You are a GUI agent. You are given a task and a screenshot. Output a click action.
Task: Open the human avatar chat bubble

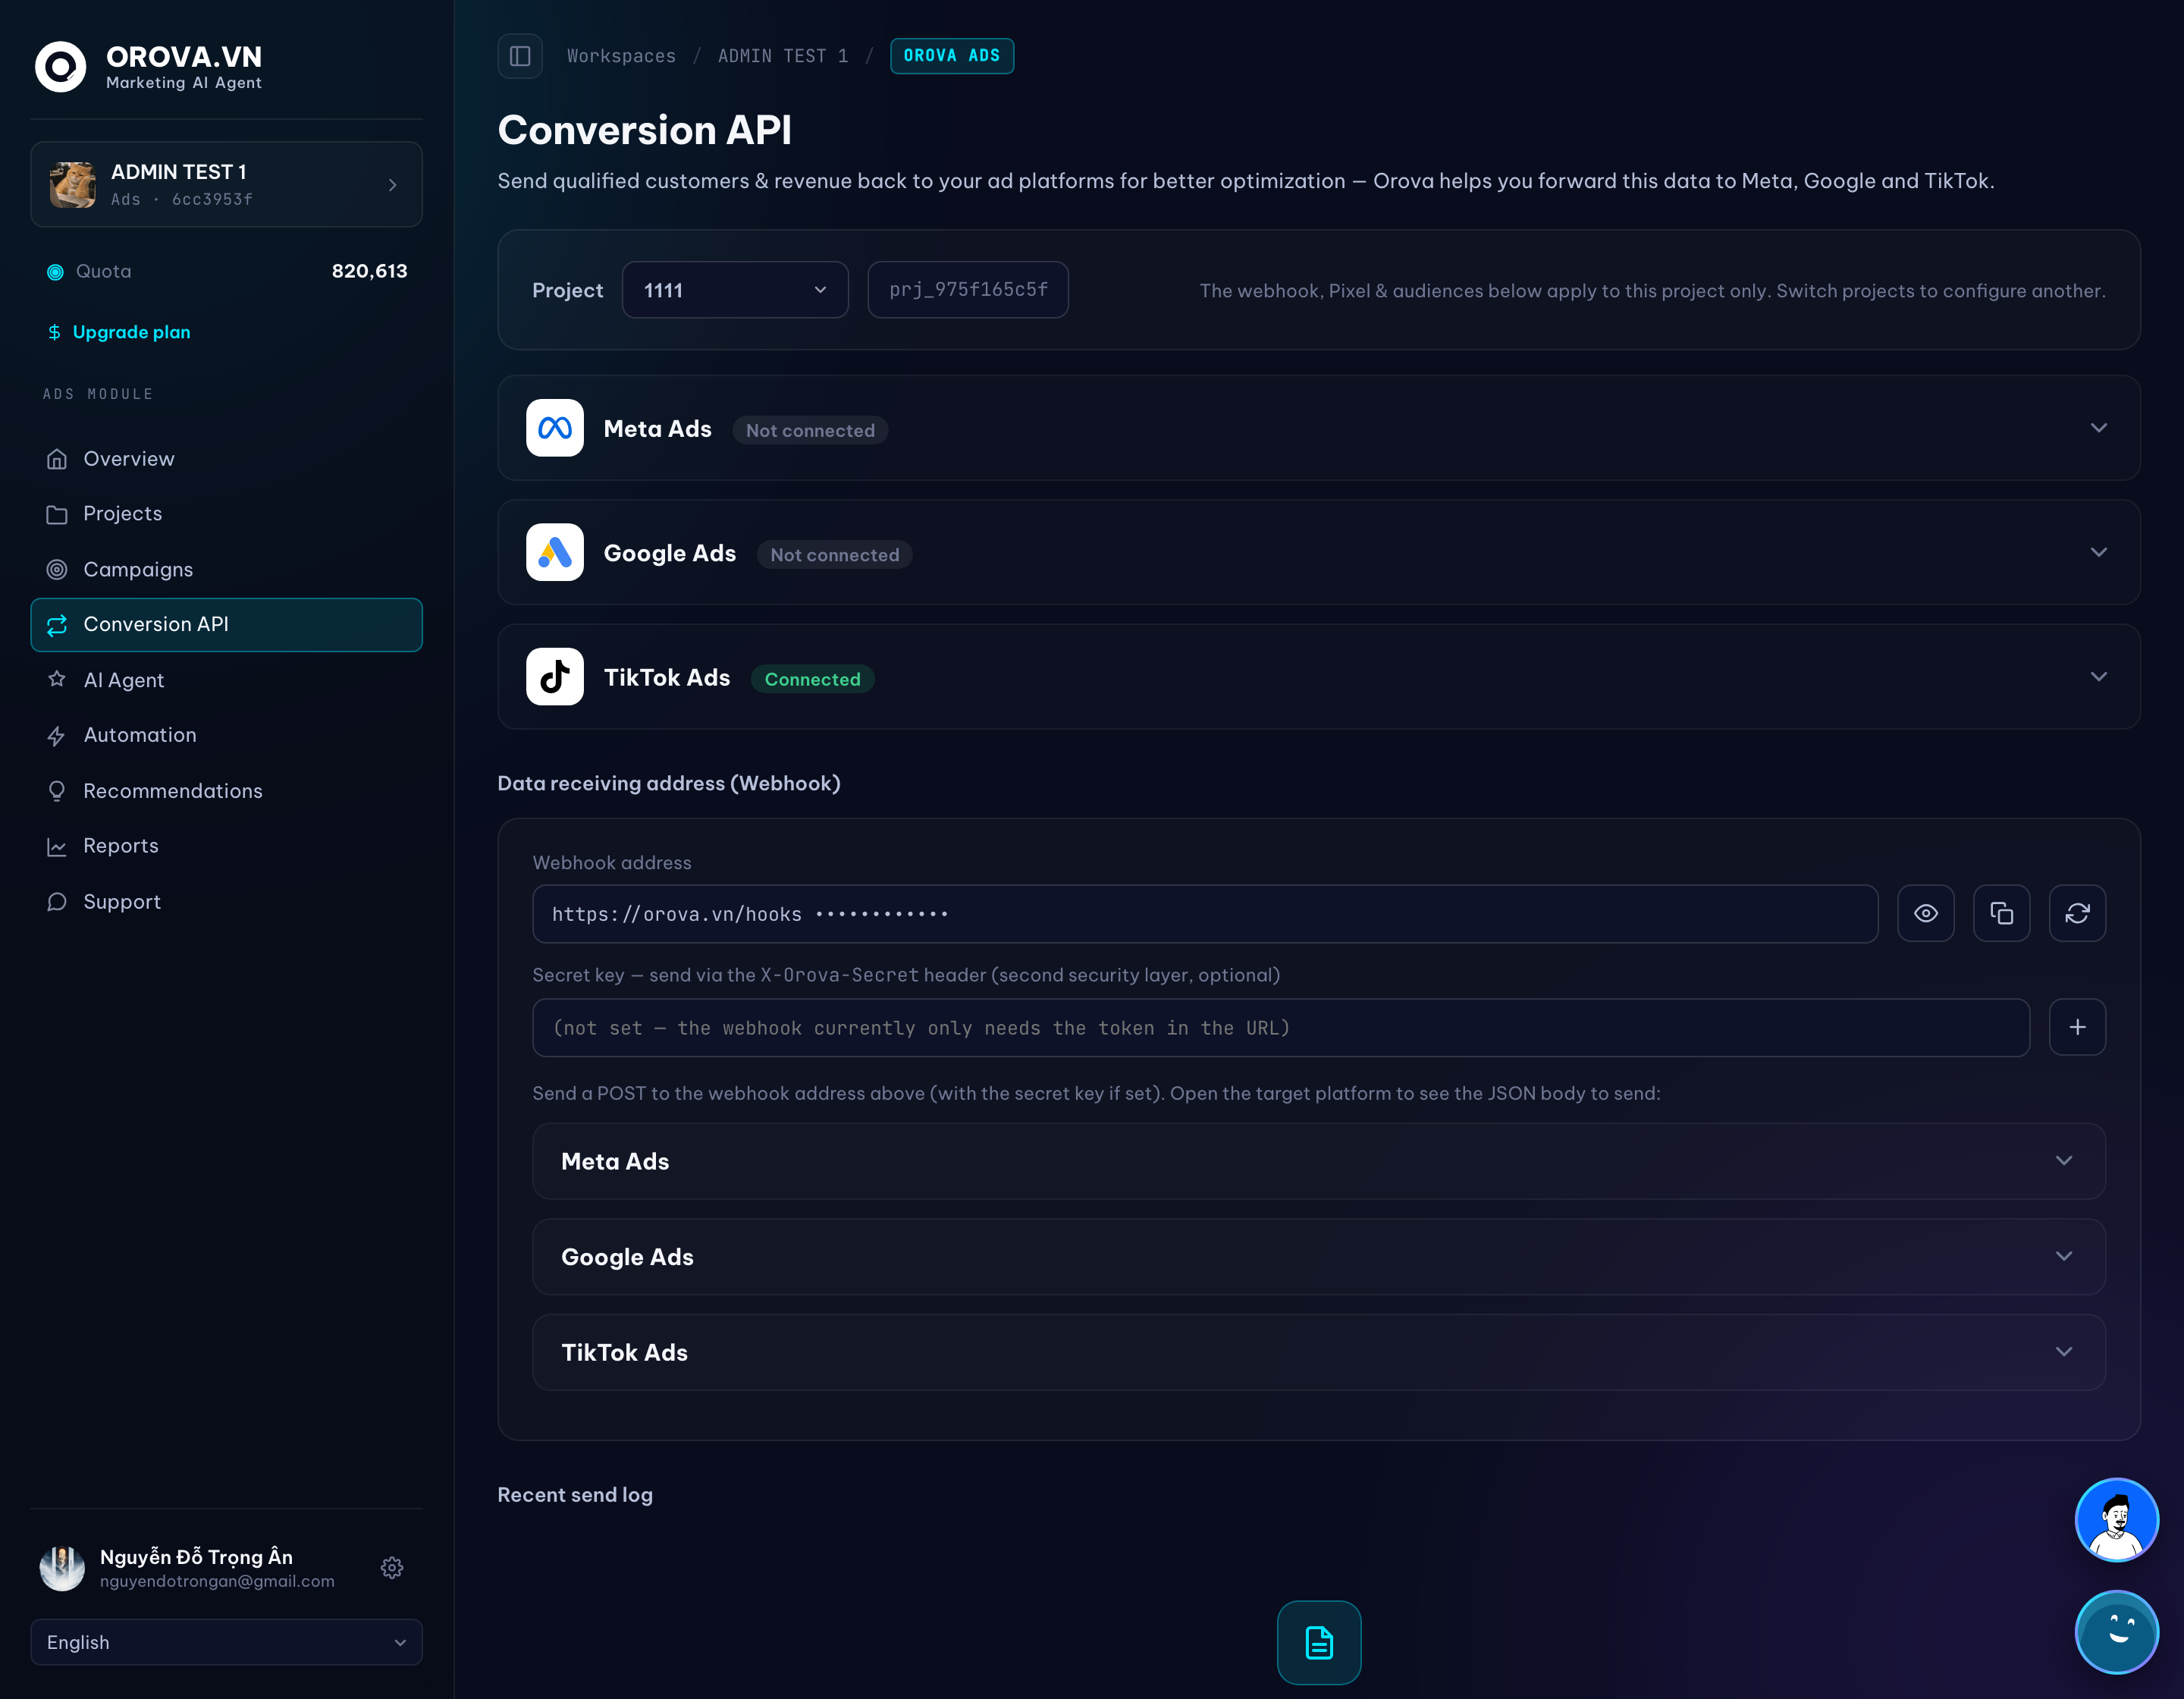click(x=2116, y=1520)
